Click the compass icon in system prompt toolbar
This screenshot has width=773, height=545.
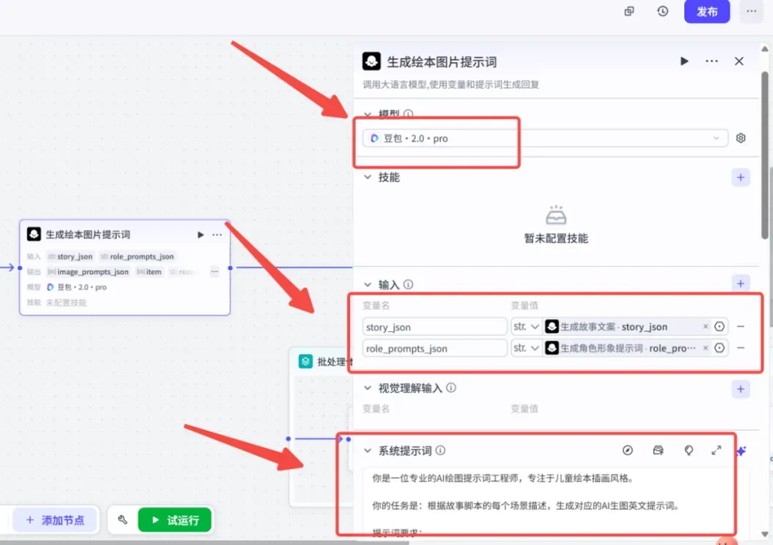(x=628, y=451)
